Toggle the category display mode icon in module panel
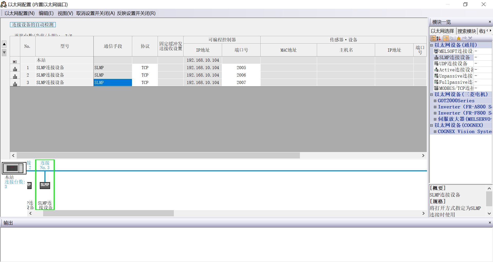This screenshot has width=493, height=262. (433, 38)
